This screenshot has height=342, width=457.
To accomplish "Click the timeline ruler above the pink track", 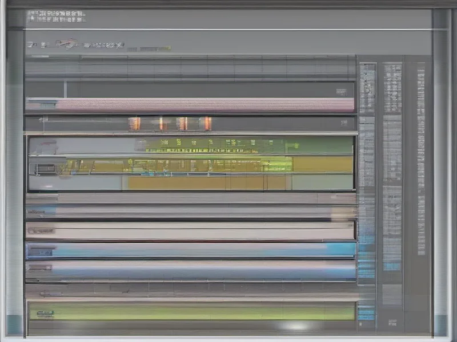I will pos(189,70).
